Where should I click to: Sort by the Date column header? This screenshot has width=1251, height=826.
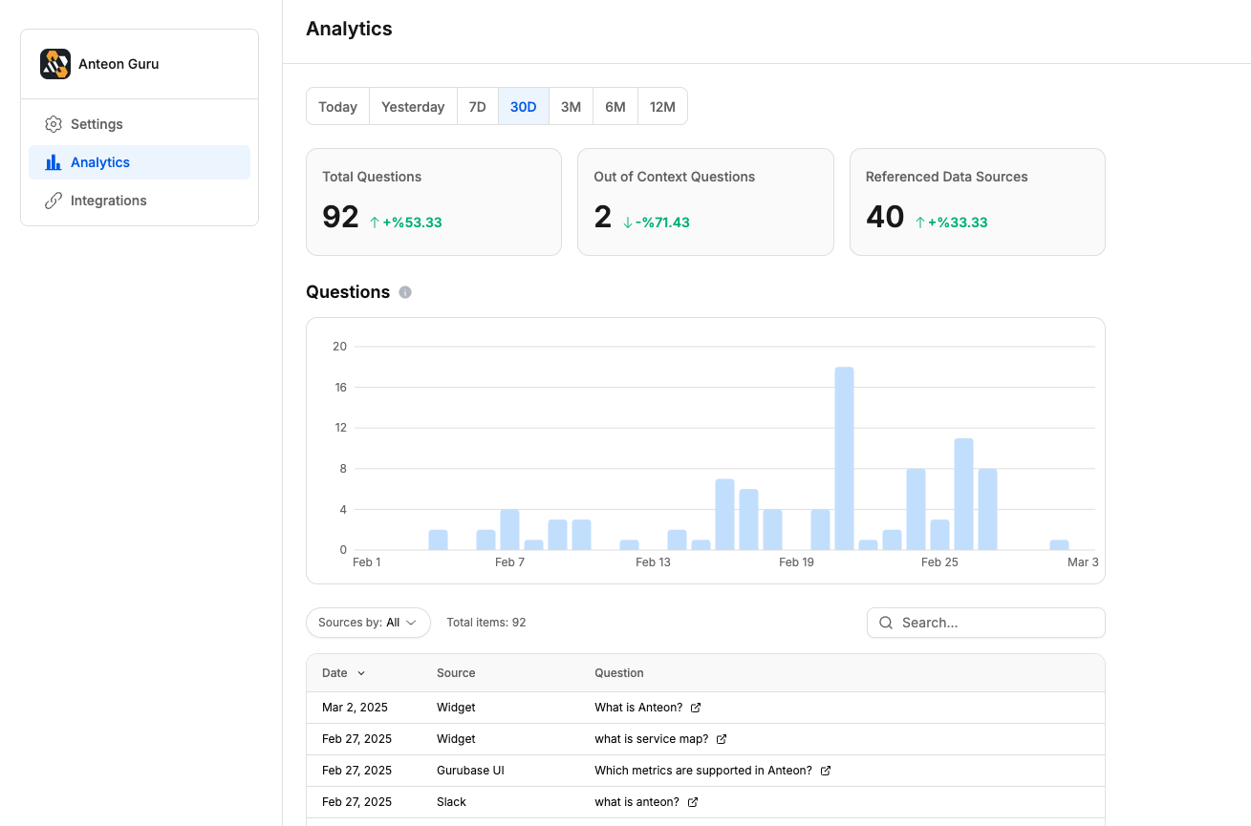click(x=343, y=673)
